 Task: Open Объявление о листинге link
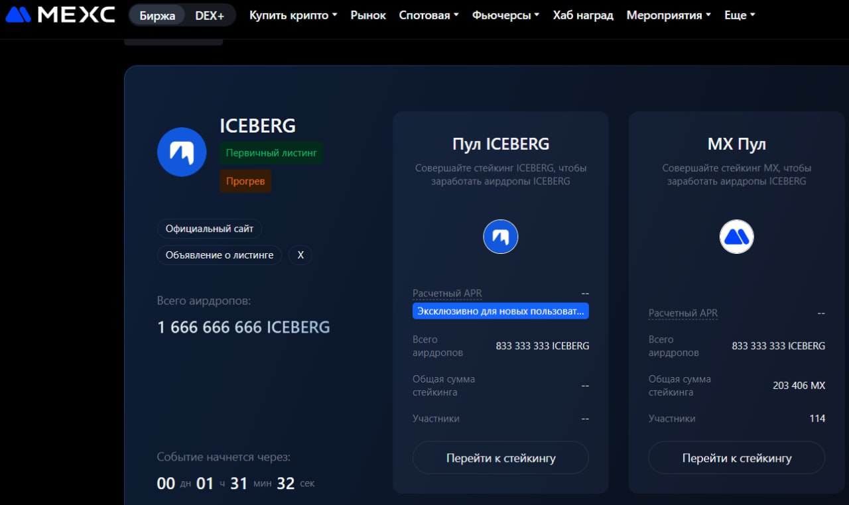tap(220, 255)
